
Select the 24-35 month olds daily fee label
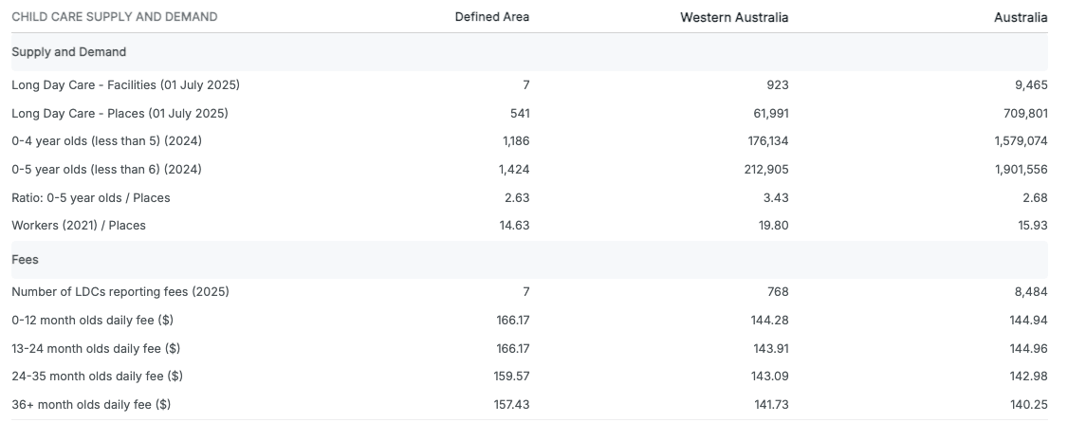pyautogui.click(x=97, y=377)
